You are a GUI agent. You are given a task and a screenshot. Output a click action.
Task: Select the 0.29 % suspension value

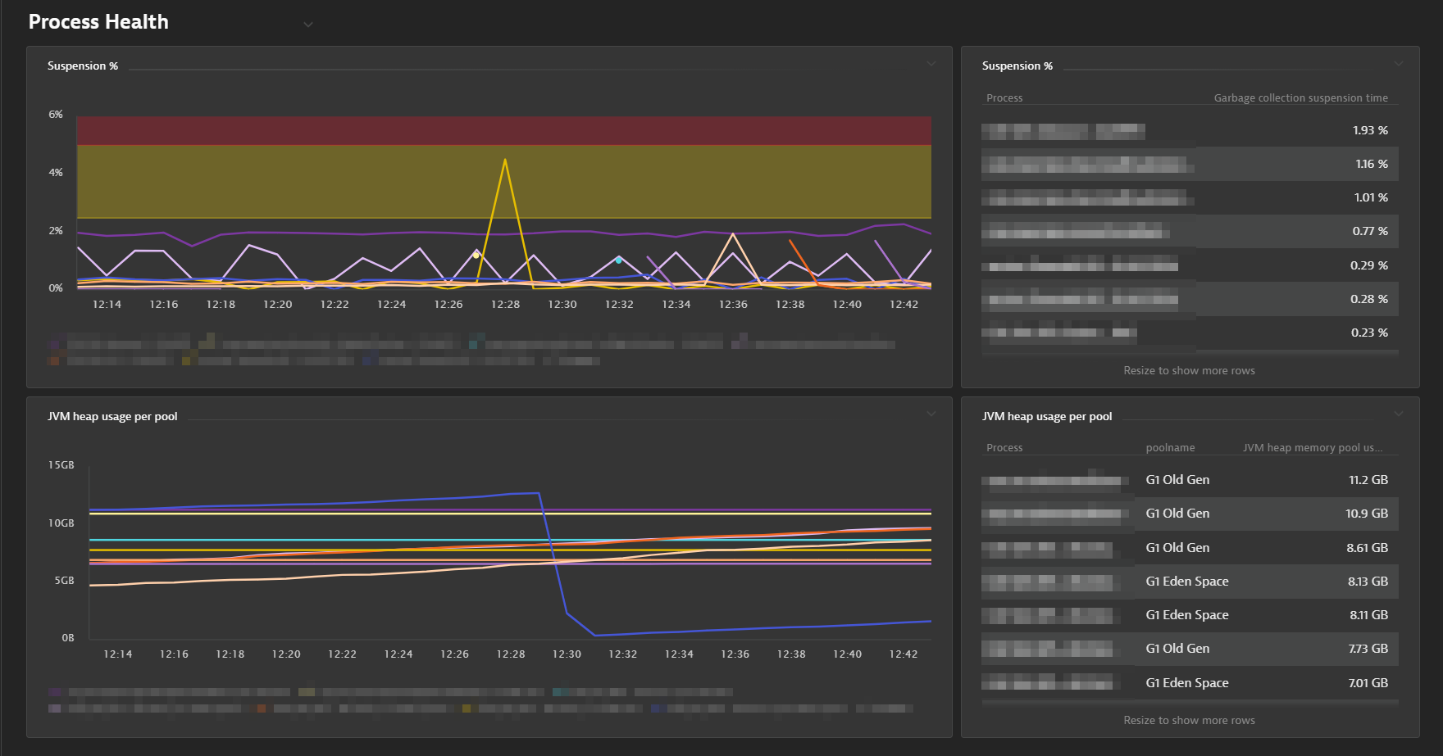tap(1369, 265)
